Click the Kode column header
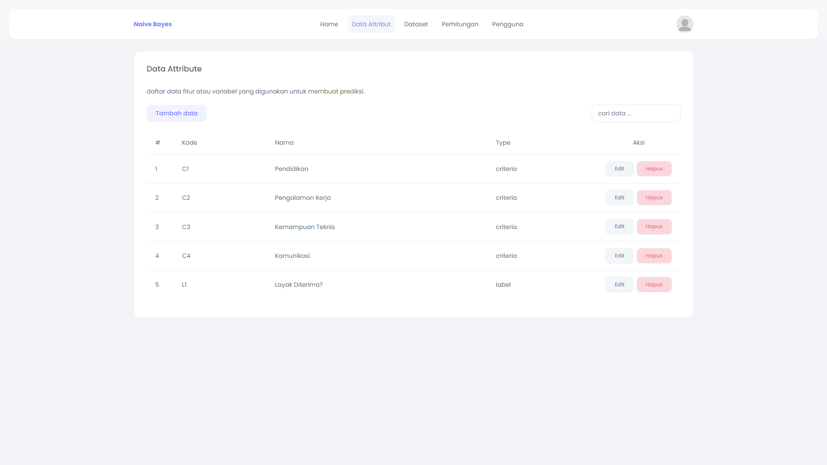This screenshot has width=827, height=465. (x=190, y=143)
